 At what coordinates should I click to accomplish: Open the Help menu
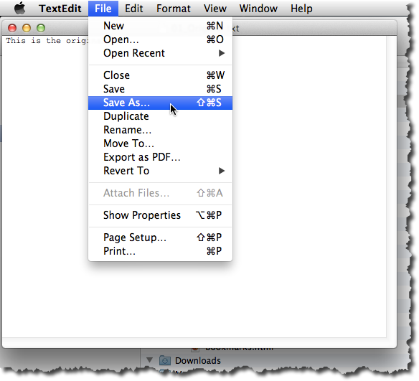301,9
